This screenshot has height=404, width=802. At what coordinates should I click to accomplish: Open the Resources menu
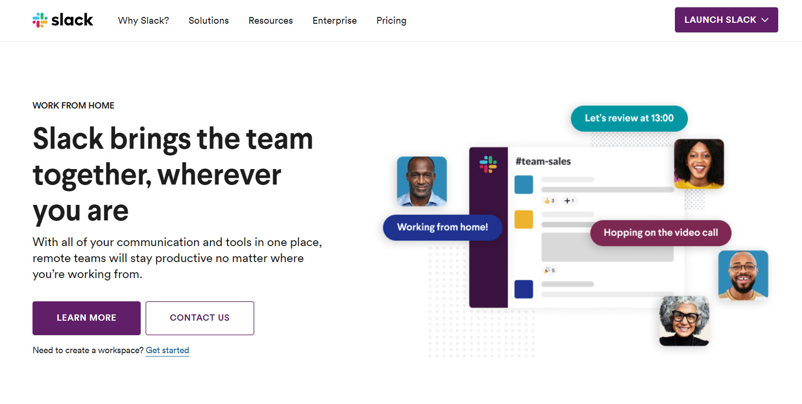(271, 20)
